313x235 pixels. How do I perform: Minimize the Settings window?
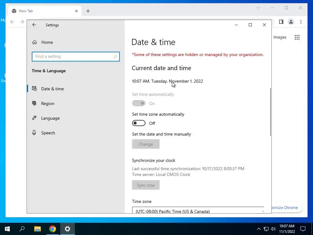click(236, 25)
